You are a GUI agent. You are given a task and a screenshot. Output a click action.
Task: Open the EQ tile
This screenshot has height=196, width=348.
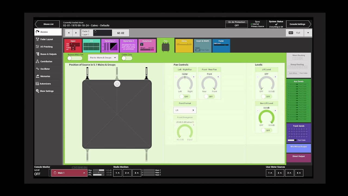(x=91, y=46)
